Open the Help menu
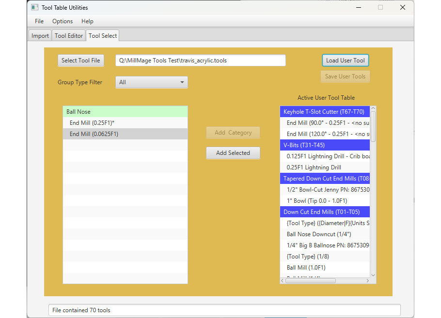Image resolution: width=441 pixels, height=318 pixels. pos(87,21)
